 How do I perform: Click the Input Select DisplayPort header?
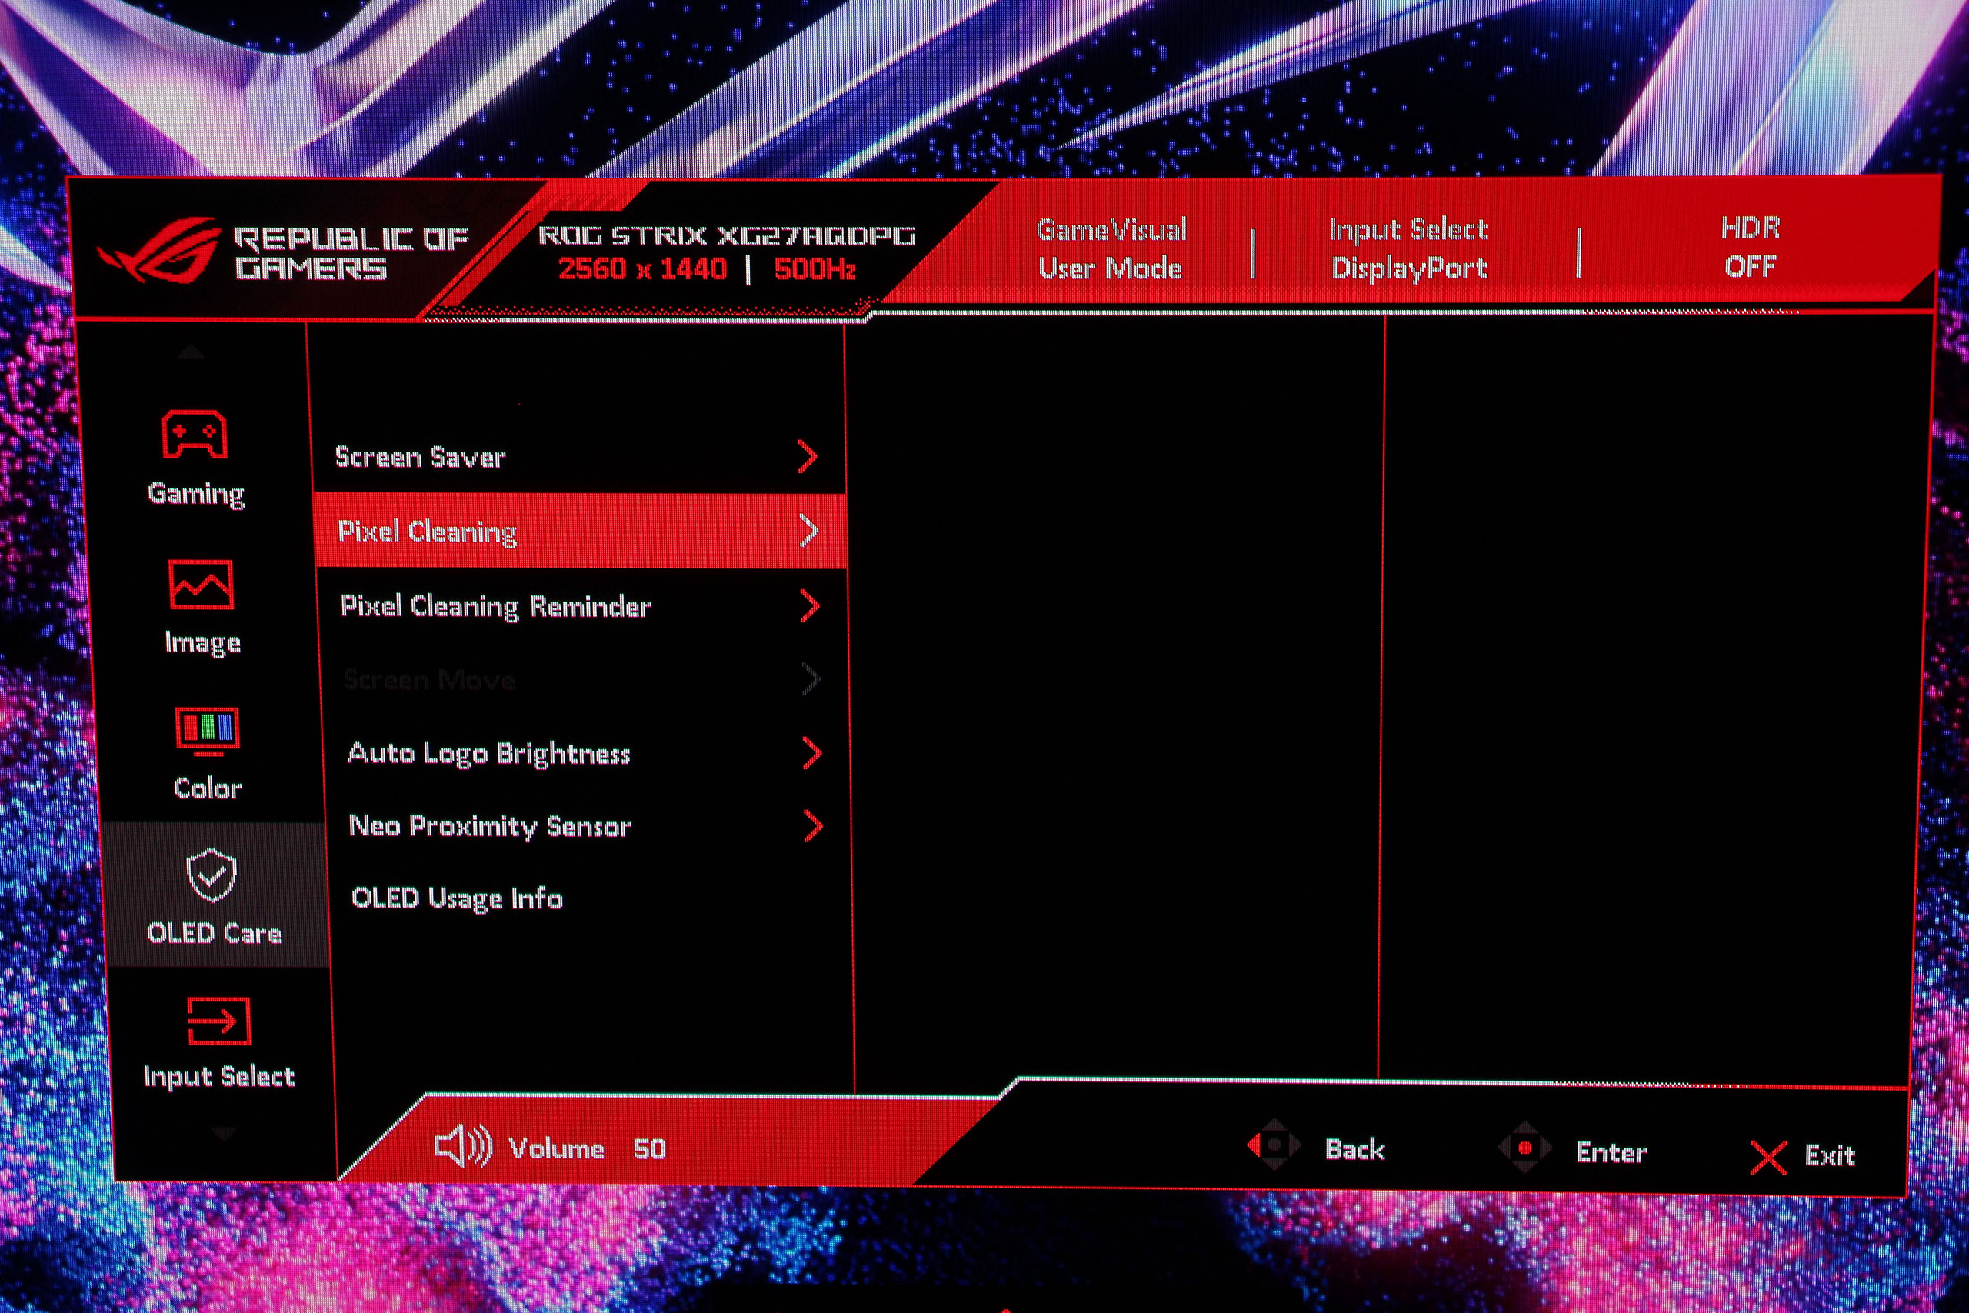1409,248
